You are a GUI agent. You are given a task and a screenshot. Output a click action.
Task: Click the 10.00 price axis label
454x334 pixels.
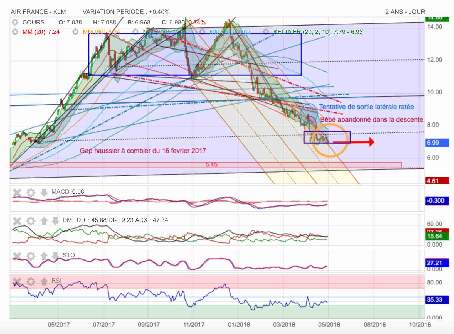tap(435, 92)
